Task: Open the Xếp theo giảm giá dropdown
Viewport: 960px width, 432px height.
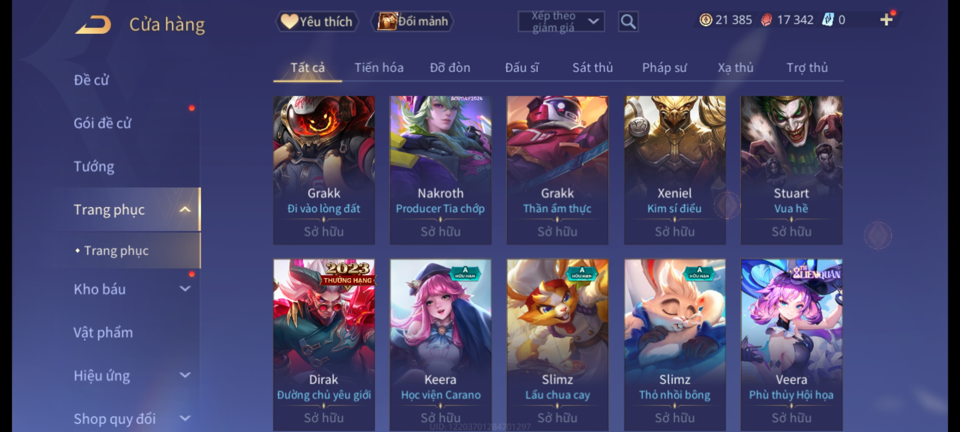Action: coord(561,22)
